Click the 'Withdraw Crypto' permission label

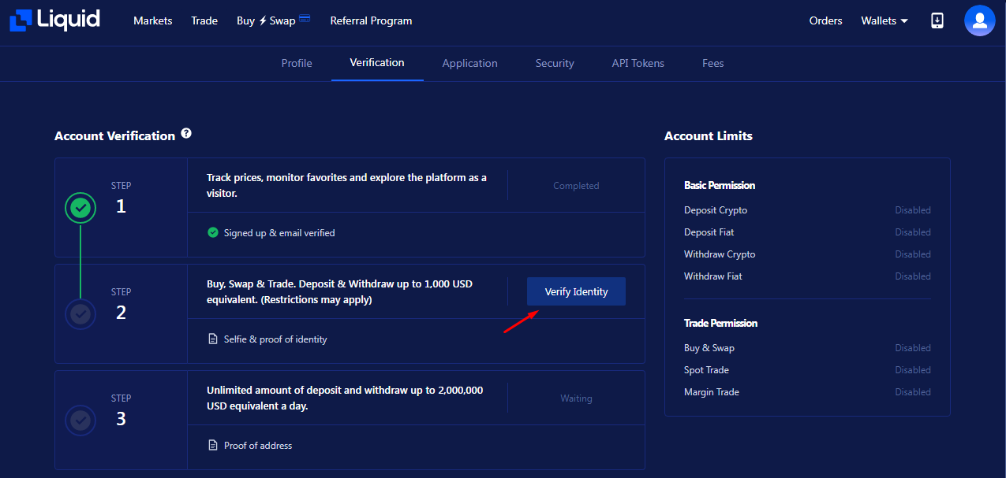coord(720,254)
